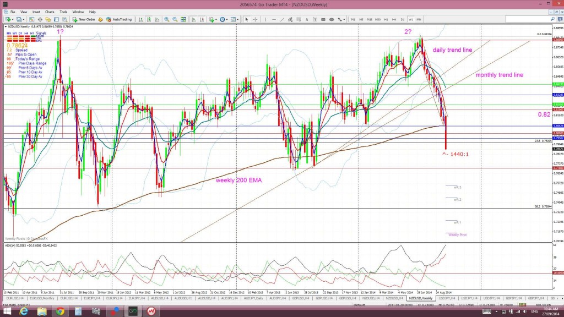This screenshot has height=317, width=564.
Task: Open the Tools menu
Action: pyautogui.click(x=63, y=12)
